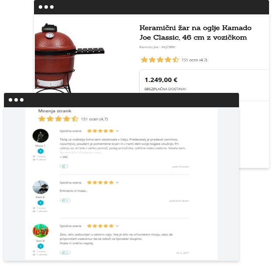Open the Kamado Joe brand link under title
273x266 pixels.
[x=148, y=47]
